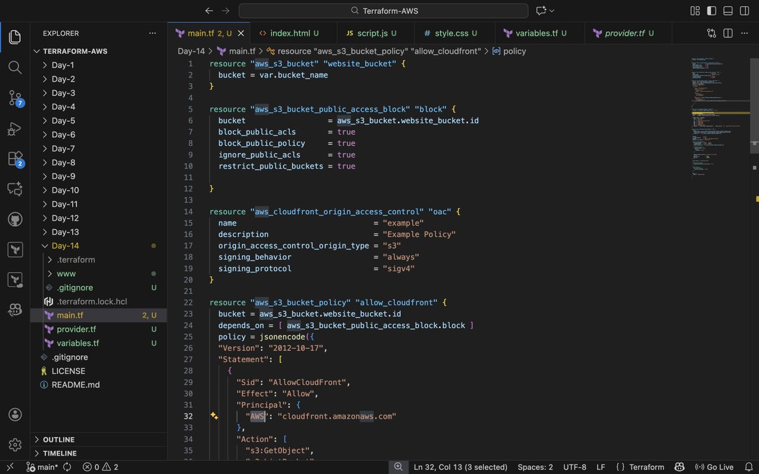Image resolution: width=759 pixels, height=474 pixels.
Task: Open variables.tf in the file tree
Action: (x=78, y=343)
